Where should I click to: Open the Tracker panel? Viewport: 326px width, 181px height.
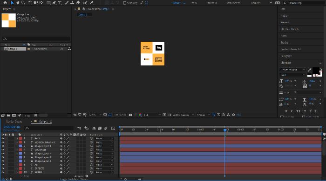click(x=285, y=42)
